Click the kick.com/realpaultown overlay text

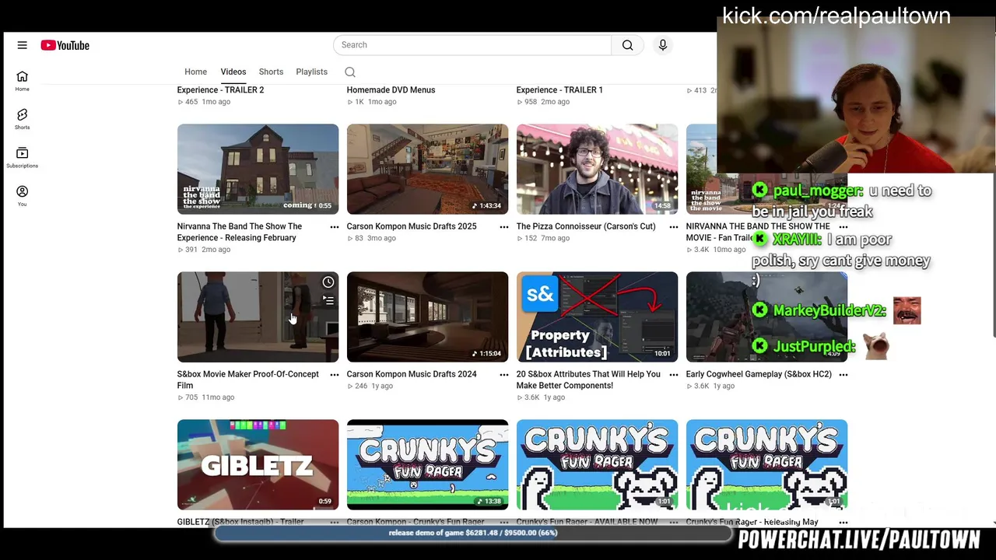[836, 16]
